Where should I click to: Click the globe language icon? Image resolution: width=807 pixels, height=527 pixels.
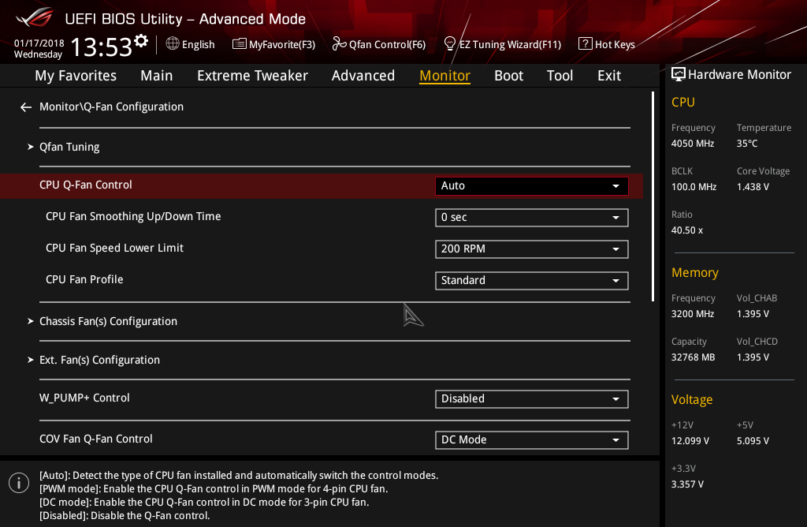tap(173, 44)
